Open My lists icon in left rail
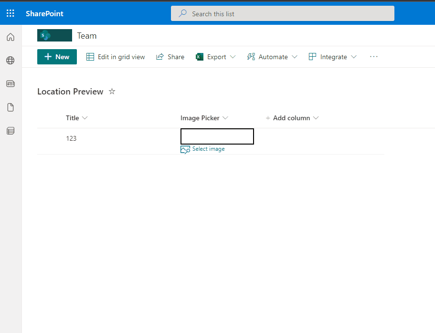The width and height of the screenshot is (435, 333). pos(11,131)
